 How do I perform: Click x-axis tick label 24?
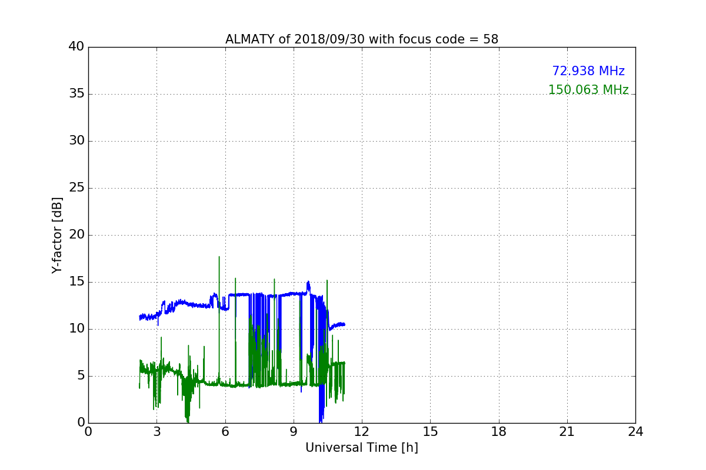635,432
